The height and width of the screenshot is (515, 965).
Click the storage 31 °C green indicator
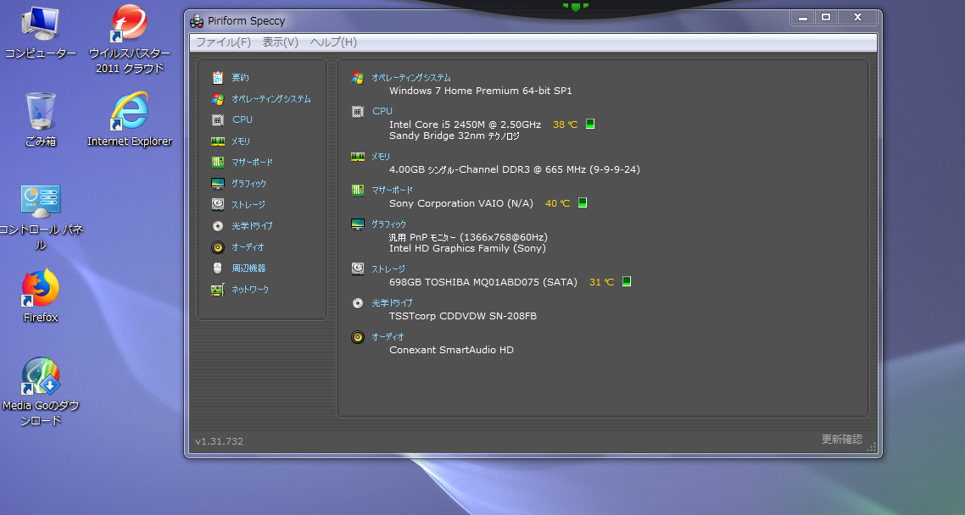tap(627, 281)
